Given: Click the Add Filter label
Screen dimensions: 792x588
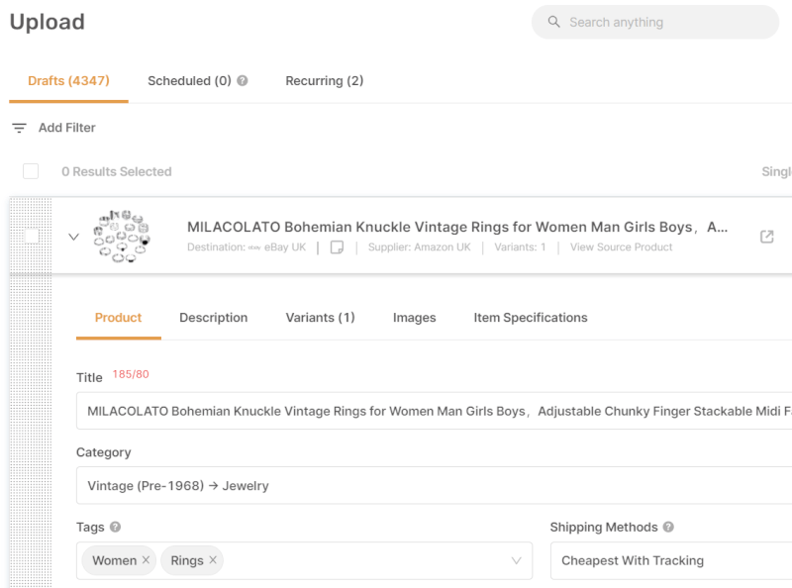Looking at the screenshot, I should (67, 128).
